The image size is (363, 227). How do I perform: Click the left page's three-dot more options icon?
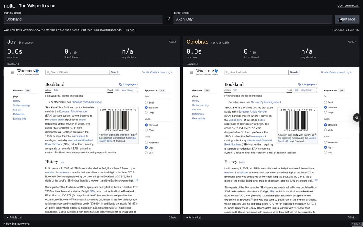pyautogui.click(x=137, y=90)
